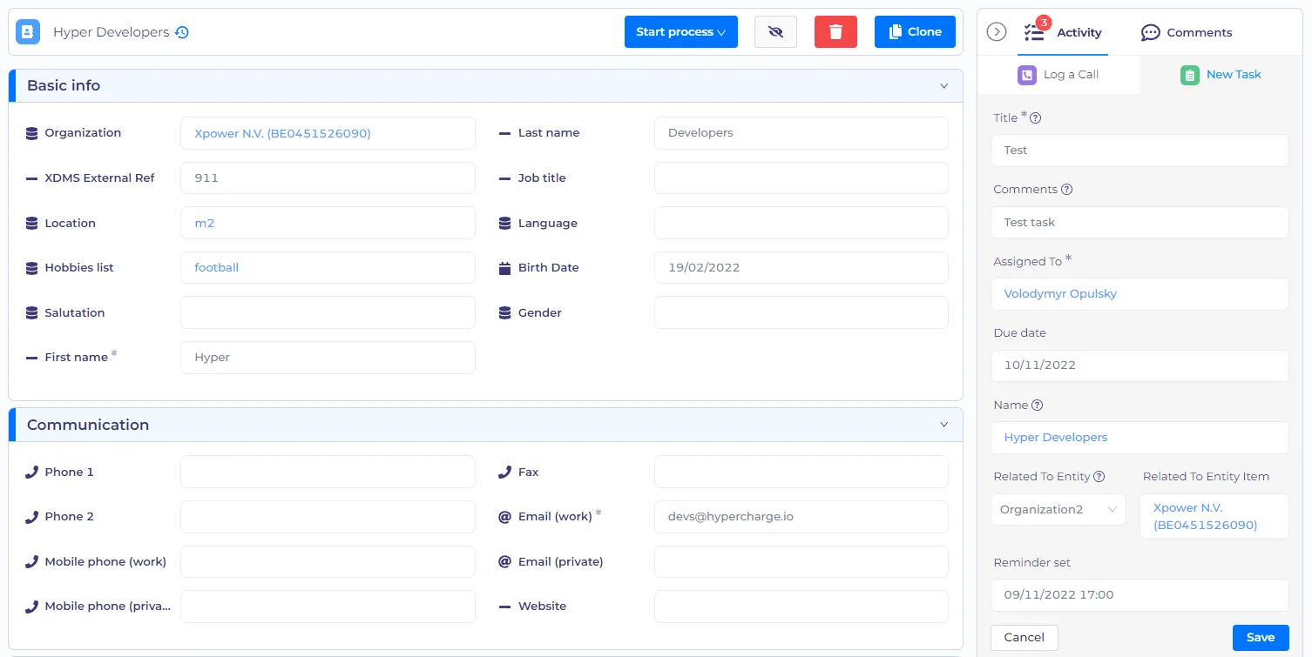Image resolution: width=1312 pixels, height=657 pixels.
Task: Open Xpower N.V. organization link
Action: tap(283, 133)
